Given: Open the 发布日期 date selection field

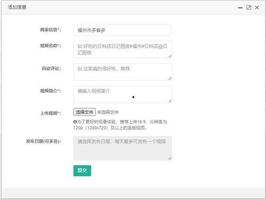Looking at the screenshot, I should 122,148.
